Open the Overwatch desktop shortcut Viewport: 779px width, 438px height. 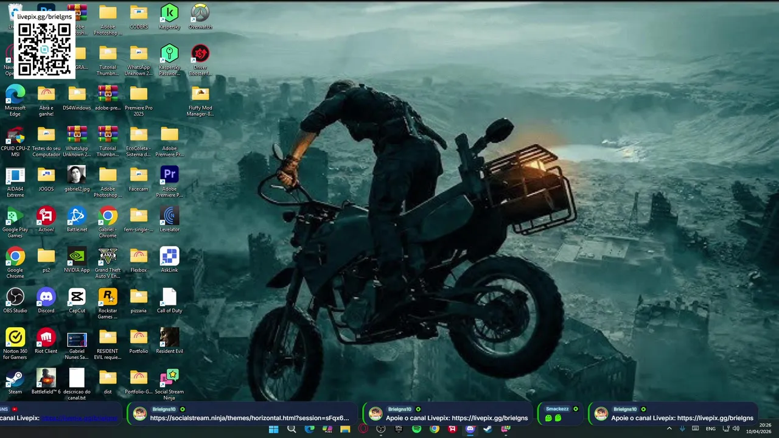point(200,16)
